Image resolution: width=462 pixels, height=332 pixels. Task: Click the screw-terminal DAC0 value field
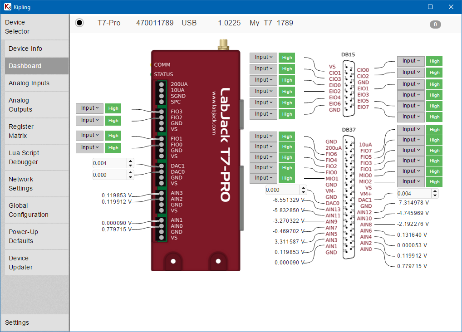109,175
